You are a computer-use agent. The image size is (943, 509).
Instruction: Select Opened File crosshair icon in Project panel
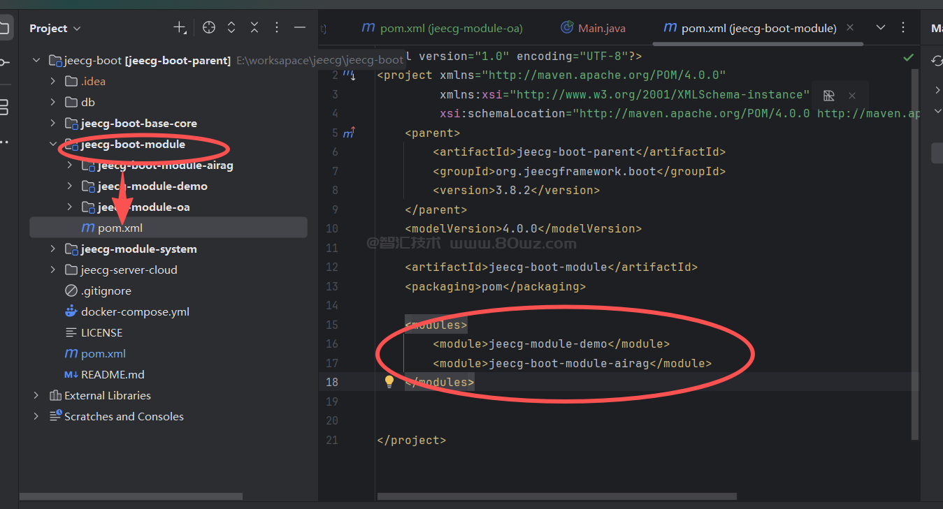point(208,28)
